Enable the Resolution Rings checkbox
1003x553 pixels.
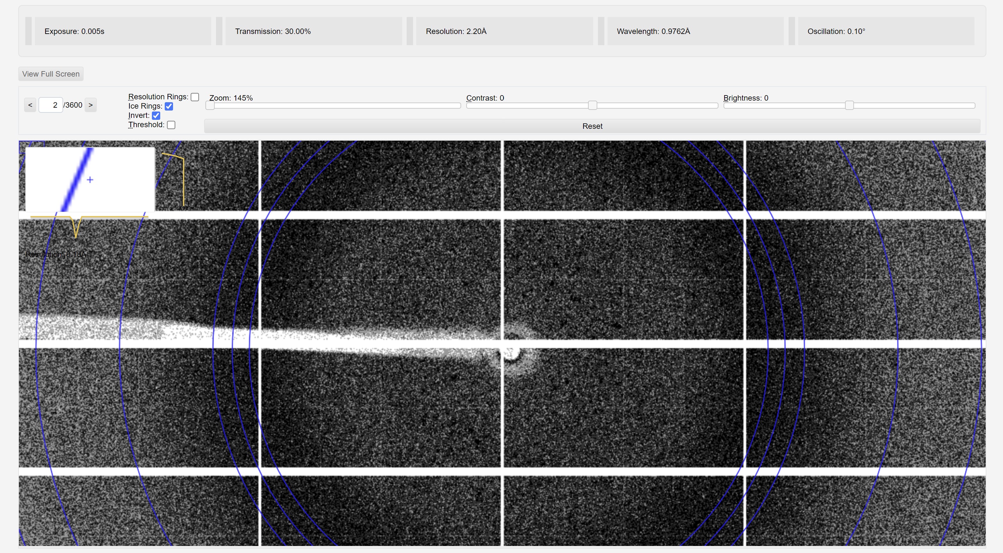(x=195, y=97)
